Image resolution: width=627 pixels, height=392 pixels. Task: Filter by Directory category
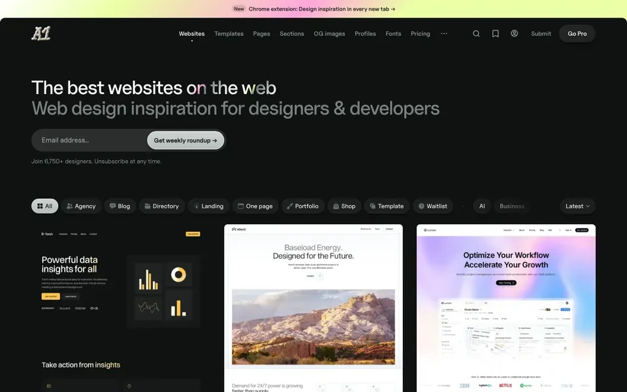[x=162, y=206]
